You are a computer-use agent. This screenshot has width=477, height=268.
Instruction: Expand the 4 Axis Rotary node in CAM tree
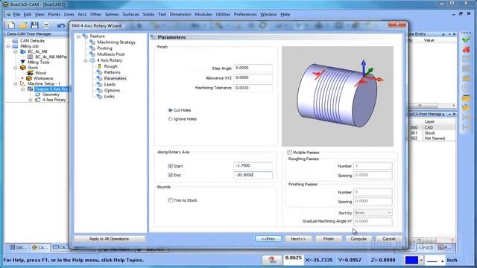(30, 100)
